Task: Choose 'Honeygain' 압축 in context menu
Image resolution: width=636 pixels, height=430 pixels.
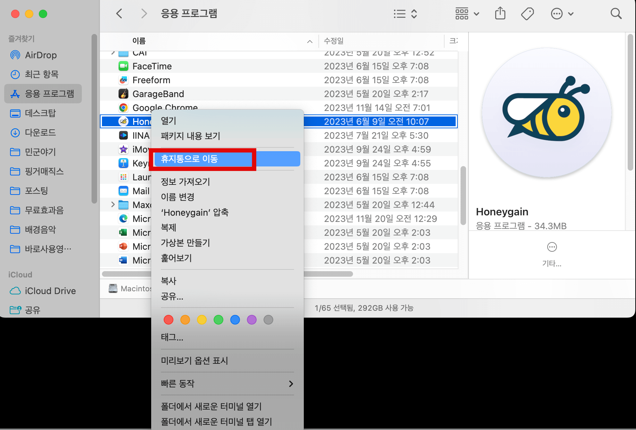Action: point(227,212)
